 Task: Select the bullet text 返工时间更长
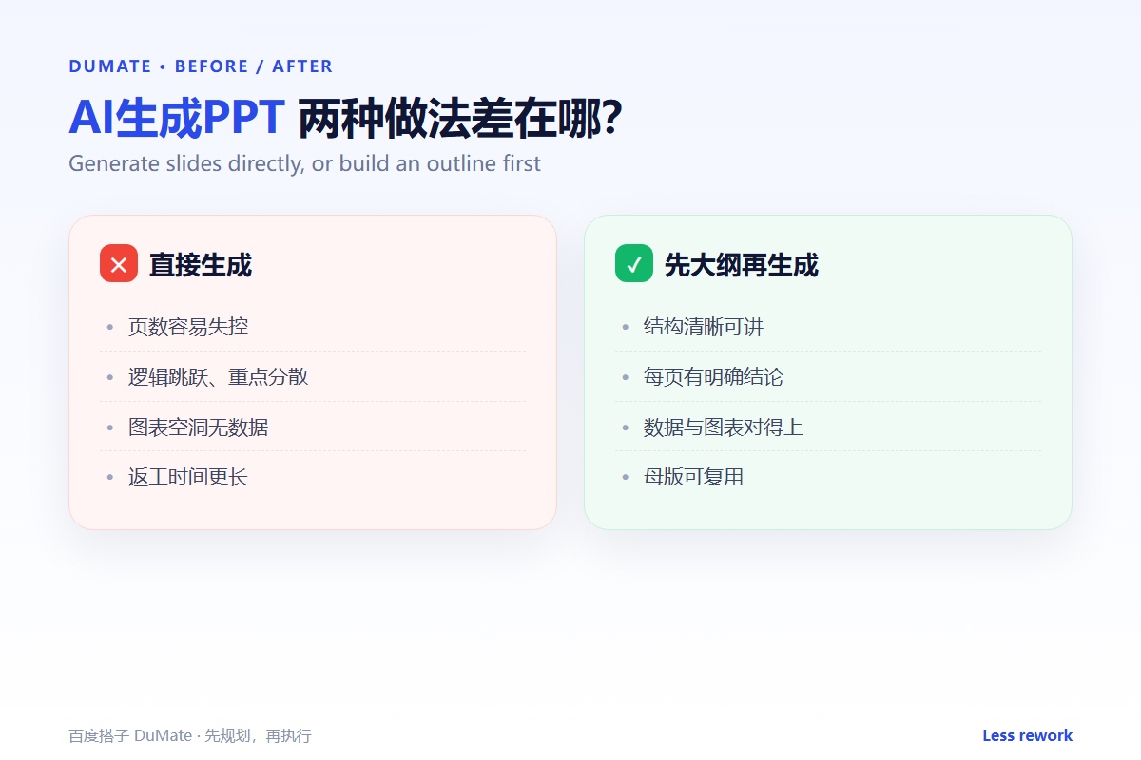tap(188, 477)
